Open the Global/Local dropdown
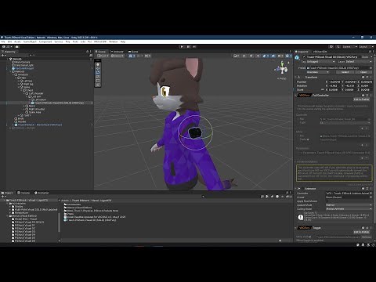This screenshot has width=376, height=282. click(117, 56)
